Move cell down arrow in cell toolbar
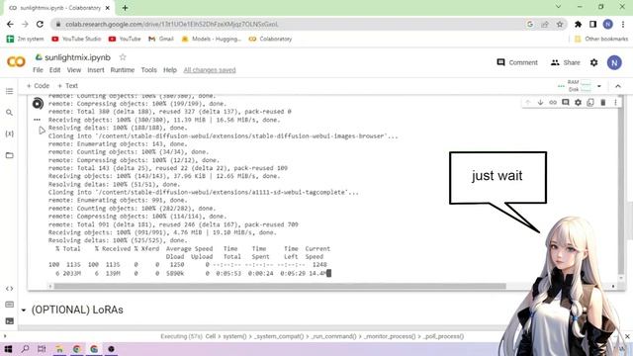Screen dimensions: 633x356 tap(540, 103)
